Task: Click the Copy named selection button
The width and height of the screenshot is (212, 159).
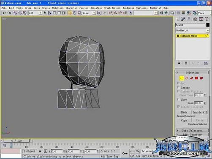Action: pos(184,120)
